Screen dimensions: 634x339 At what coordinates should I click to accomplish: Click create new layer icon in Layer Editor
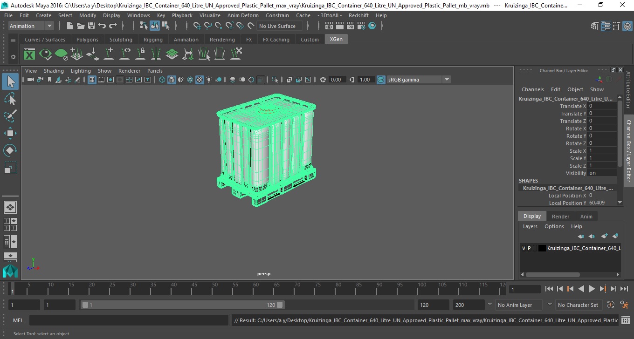tap(605, 236)
